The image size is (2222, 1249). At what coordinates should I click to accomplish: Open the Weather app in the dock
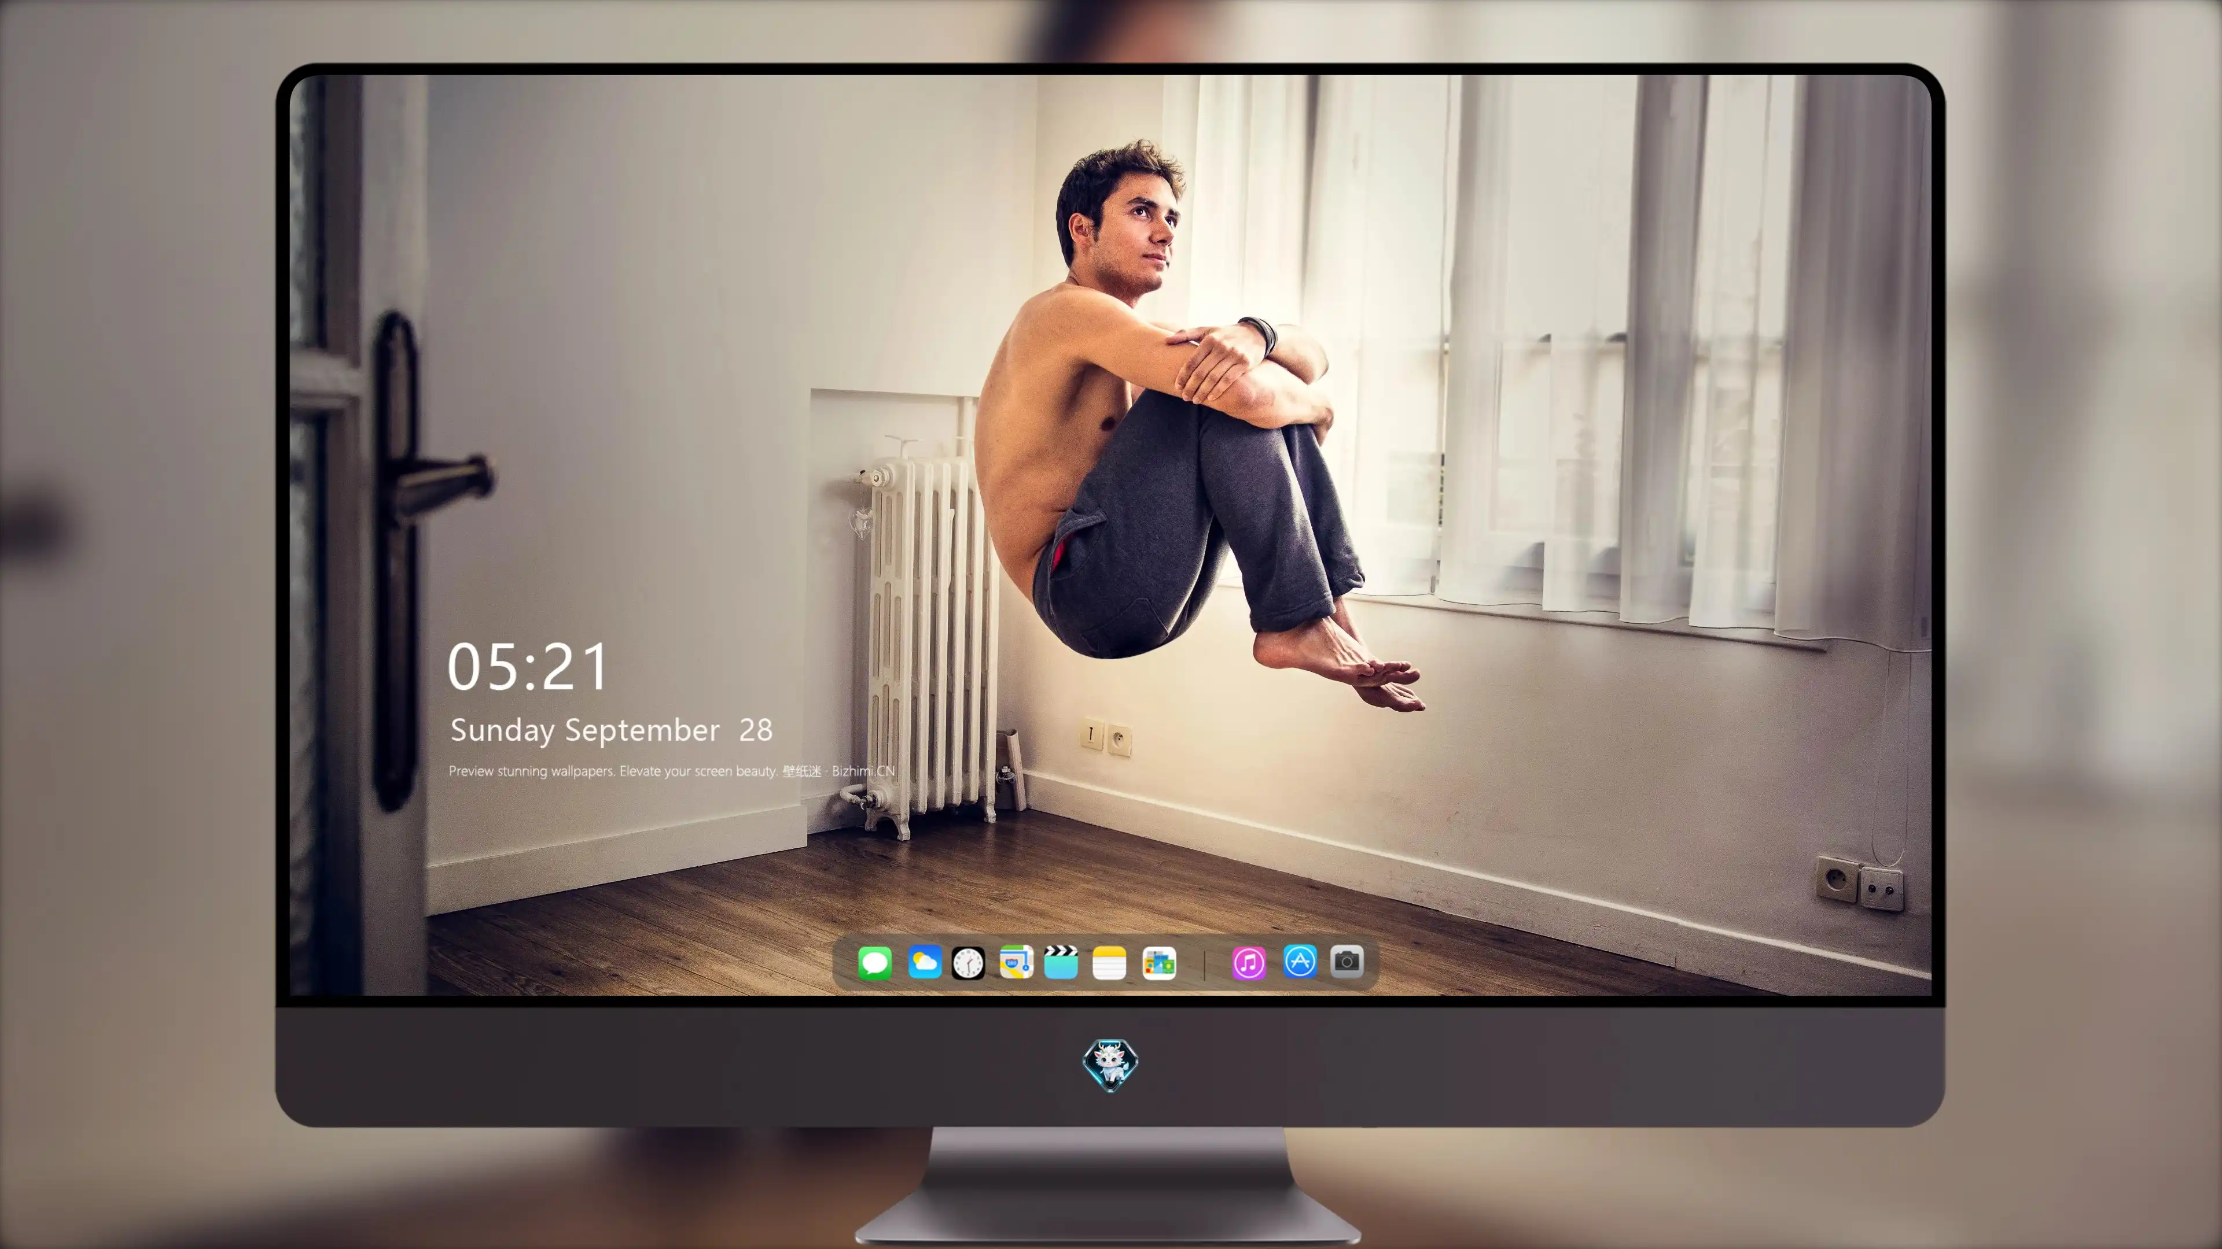(x=924, y=962)
